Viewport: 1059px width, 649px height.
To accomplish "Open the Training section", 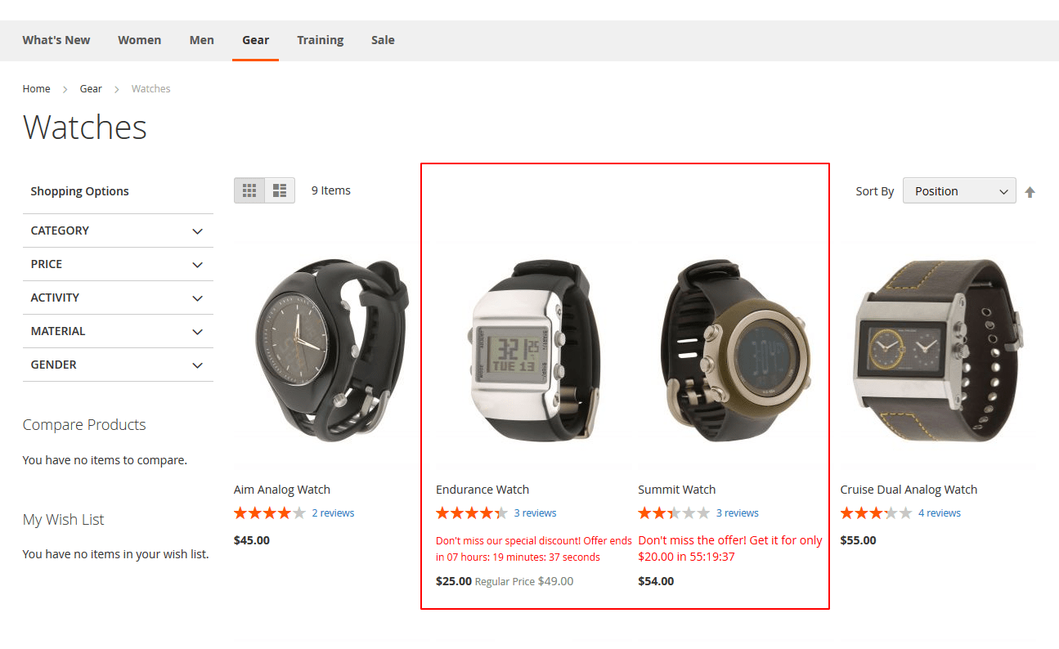I will point(320,39).
